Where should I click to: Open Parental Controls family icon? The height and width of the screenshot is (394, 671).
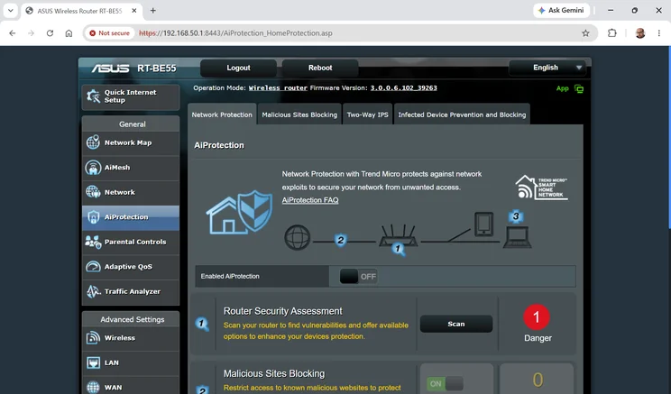[x=93, y=242]
